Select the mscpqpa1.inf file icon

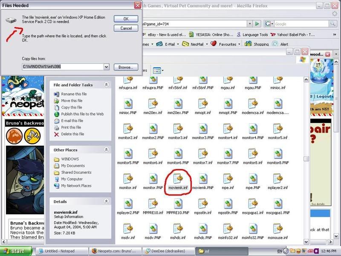(253, 204)
